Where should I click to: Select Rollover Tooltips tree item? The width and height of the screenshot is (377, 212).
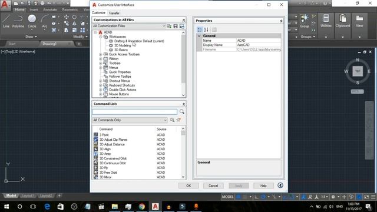pos(120,77)
